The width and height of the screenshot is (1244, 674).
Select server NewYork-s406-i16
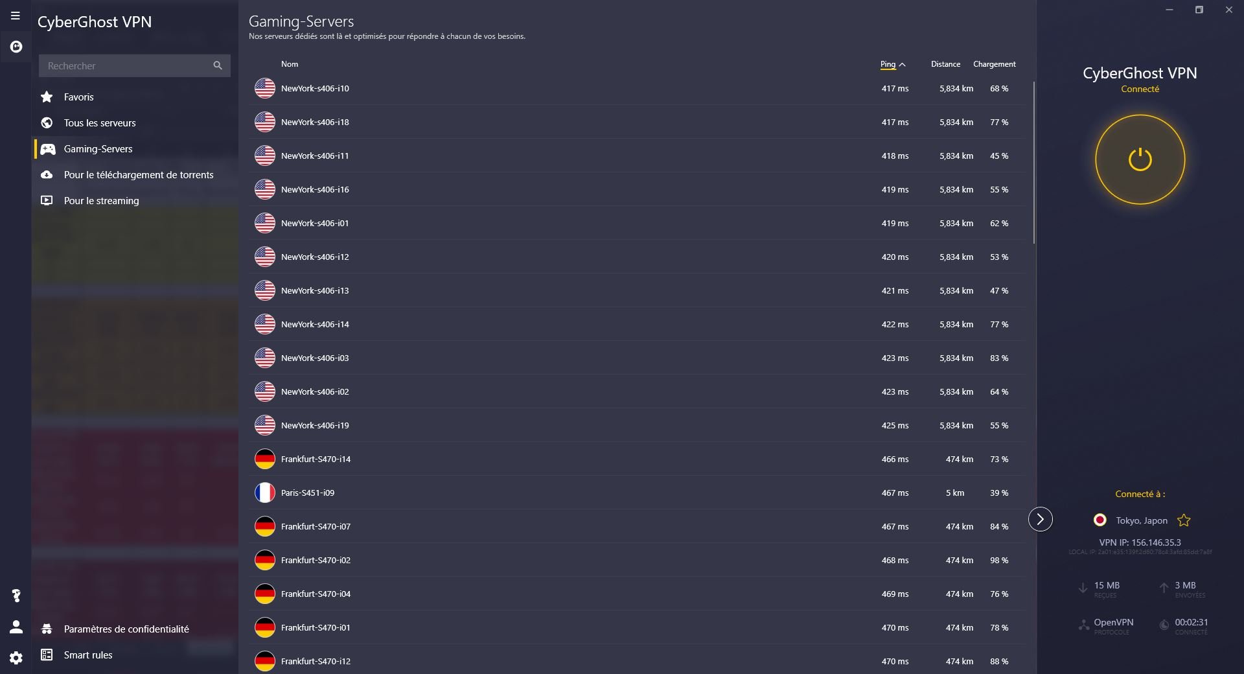pos(637,189)
